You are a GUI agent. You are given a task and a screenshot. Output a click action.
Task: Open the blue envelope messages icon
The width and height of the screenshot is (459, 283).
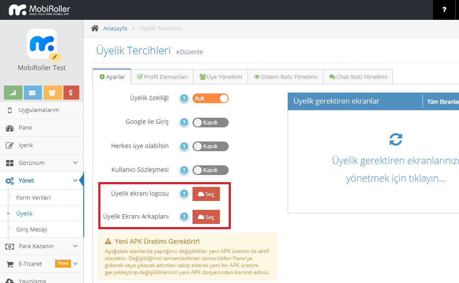(x=33, y=93)
